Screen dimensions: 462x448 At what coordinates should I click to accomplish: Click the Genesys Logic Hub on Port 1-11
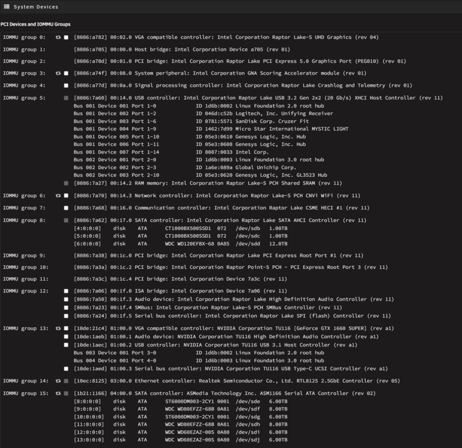190,145
